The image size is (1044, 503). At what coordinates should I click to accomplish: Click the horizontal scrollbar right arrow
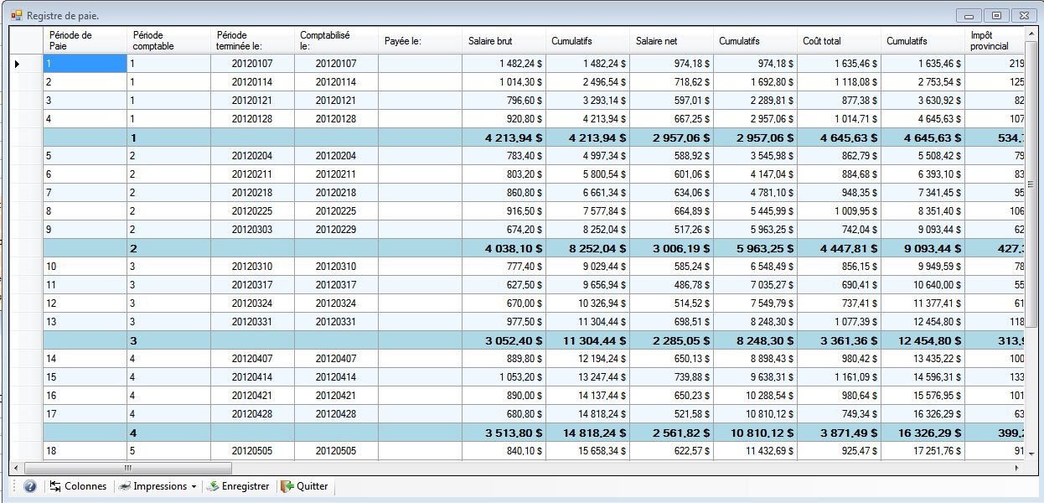pyautogui.click(x=1018, y=468)
